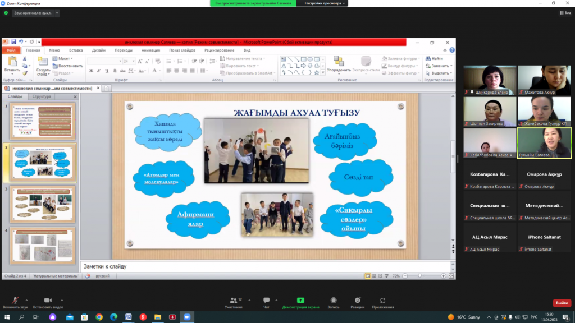Expand the caret beside Zoom Чат

coord(276,301)
